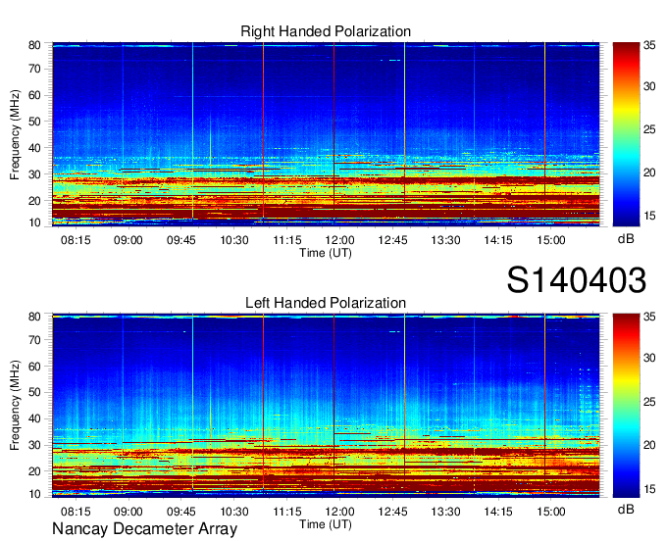Image resolution: width=667 pixels, height=541 pixels.
Task: Click 08:15 tick label on top plot
Action: point(76,240)
